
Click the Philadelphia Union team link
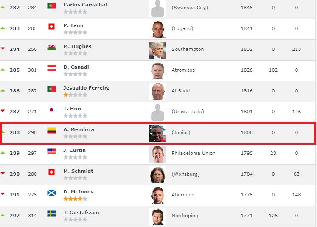[x=194, y=153]
